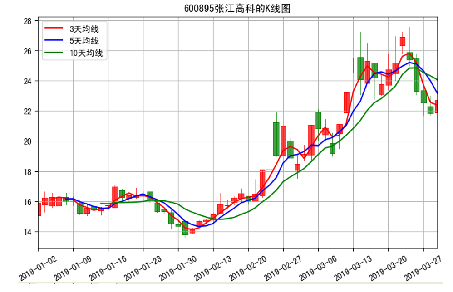The height and width of the screenshot is (292, 453).
Task: Click the y-axis label 20
Action: (27, 141)
